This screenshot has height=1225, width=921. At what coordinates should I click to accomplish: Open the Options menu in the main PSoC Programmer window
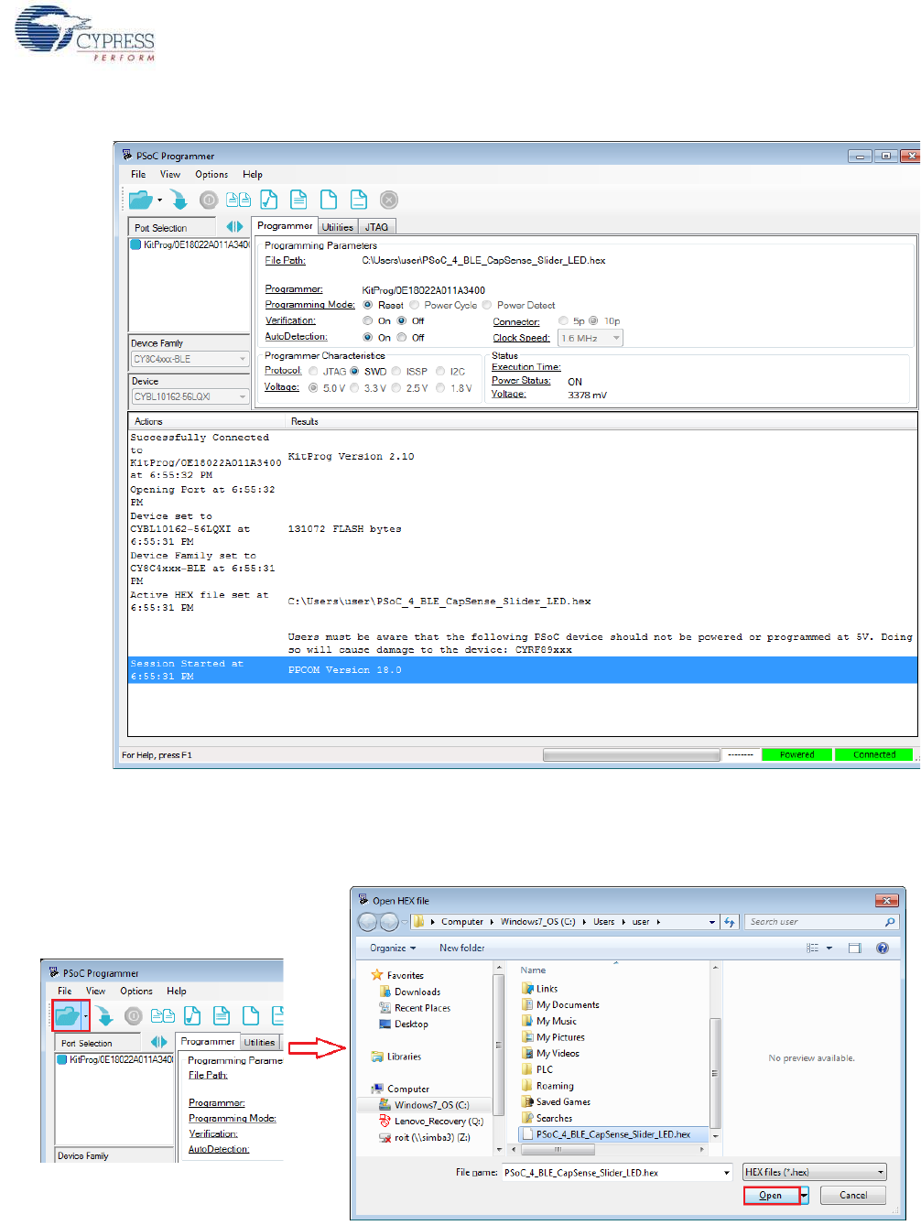(x=211, y=174)
